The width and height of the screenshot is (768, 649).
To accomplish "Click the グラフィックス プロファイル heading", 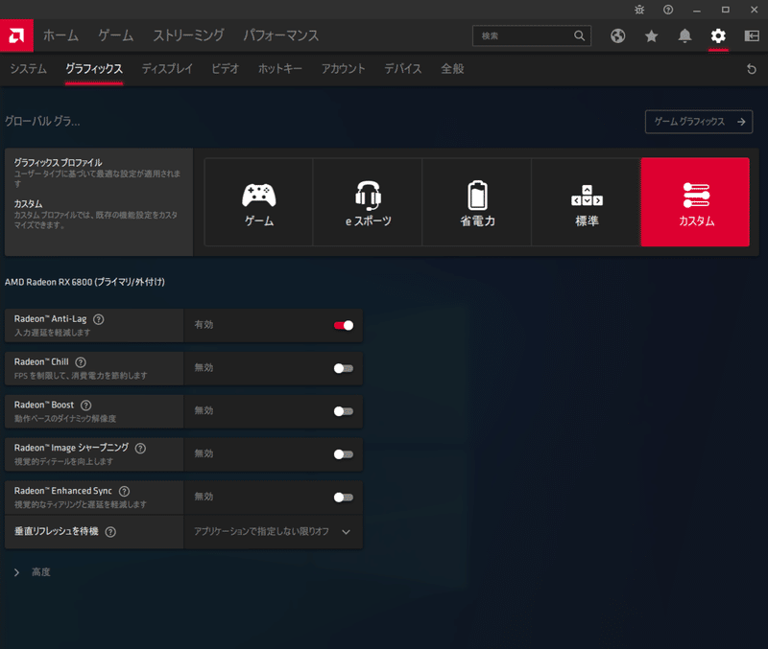I will click(x=58, y=162).
